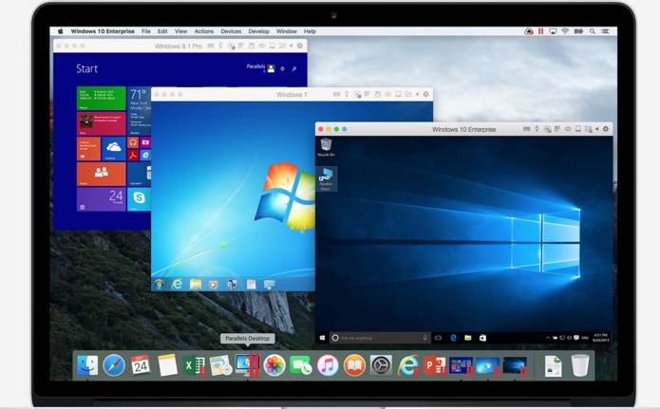The width and height of the screenshot is (660, 409).
Task: Open the Help menu
Action: (310, 31)
